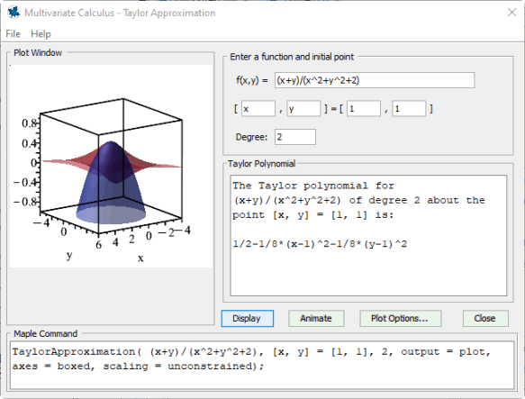Click the Degree input field
525x399 pixels.
click(295, 137)
